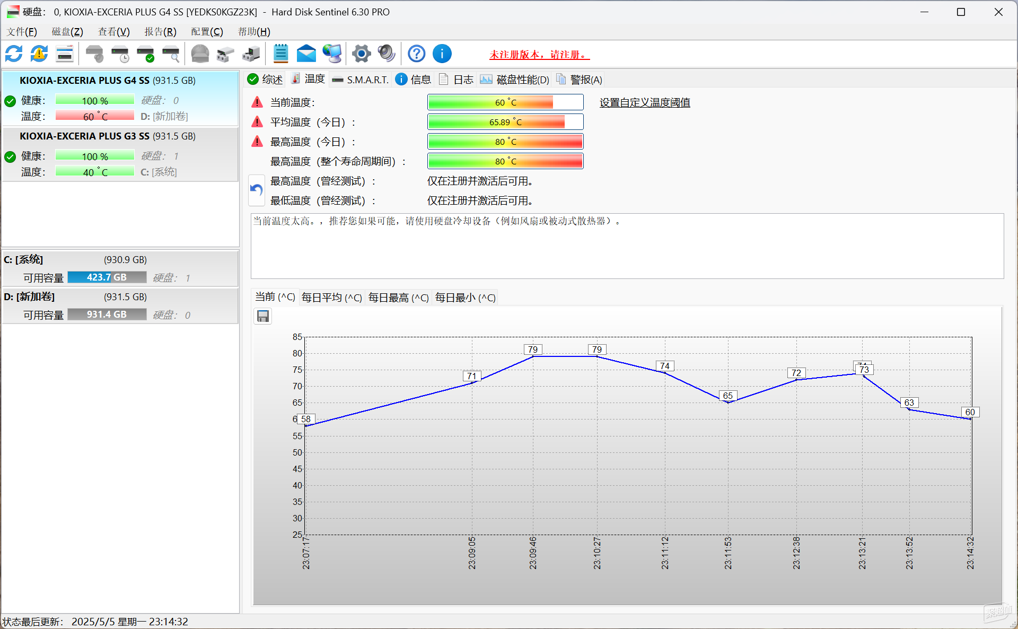The image size is (1018, 629).
Task: Click warning triangle next to 平均温度
Action: (257, 121)
